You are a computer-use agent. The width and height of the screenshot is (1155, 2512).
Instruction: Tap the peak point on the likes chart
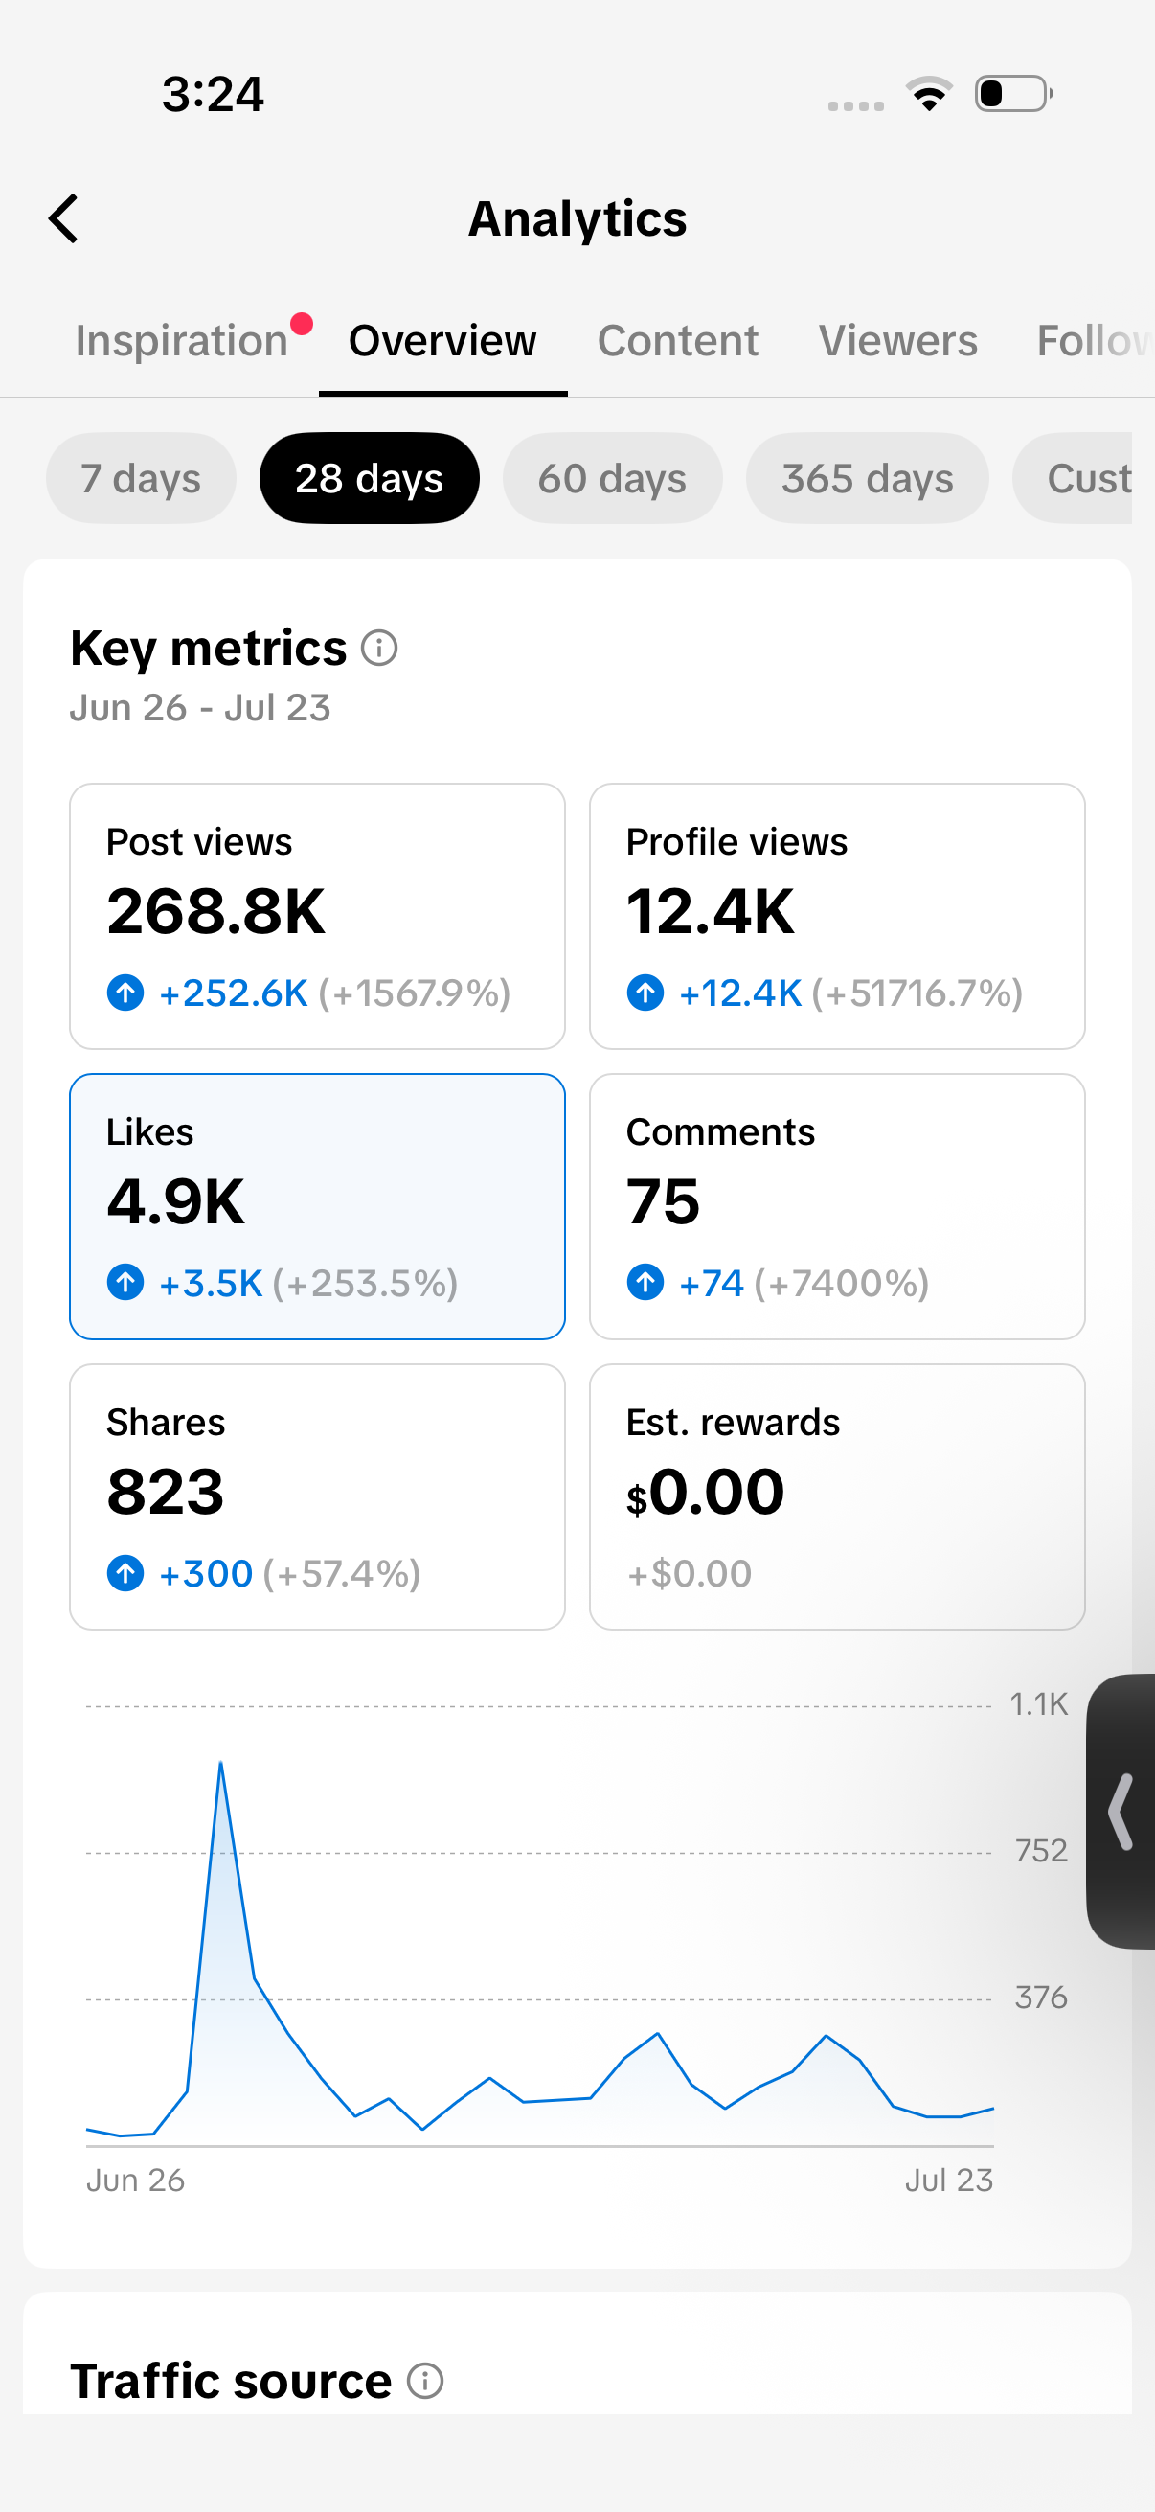coord(221,1763)
